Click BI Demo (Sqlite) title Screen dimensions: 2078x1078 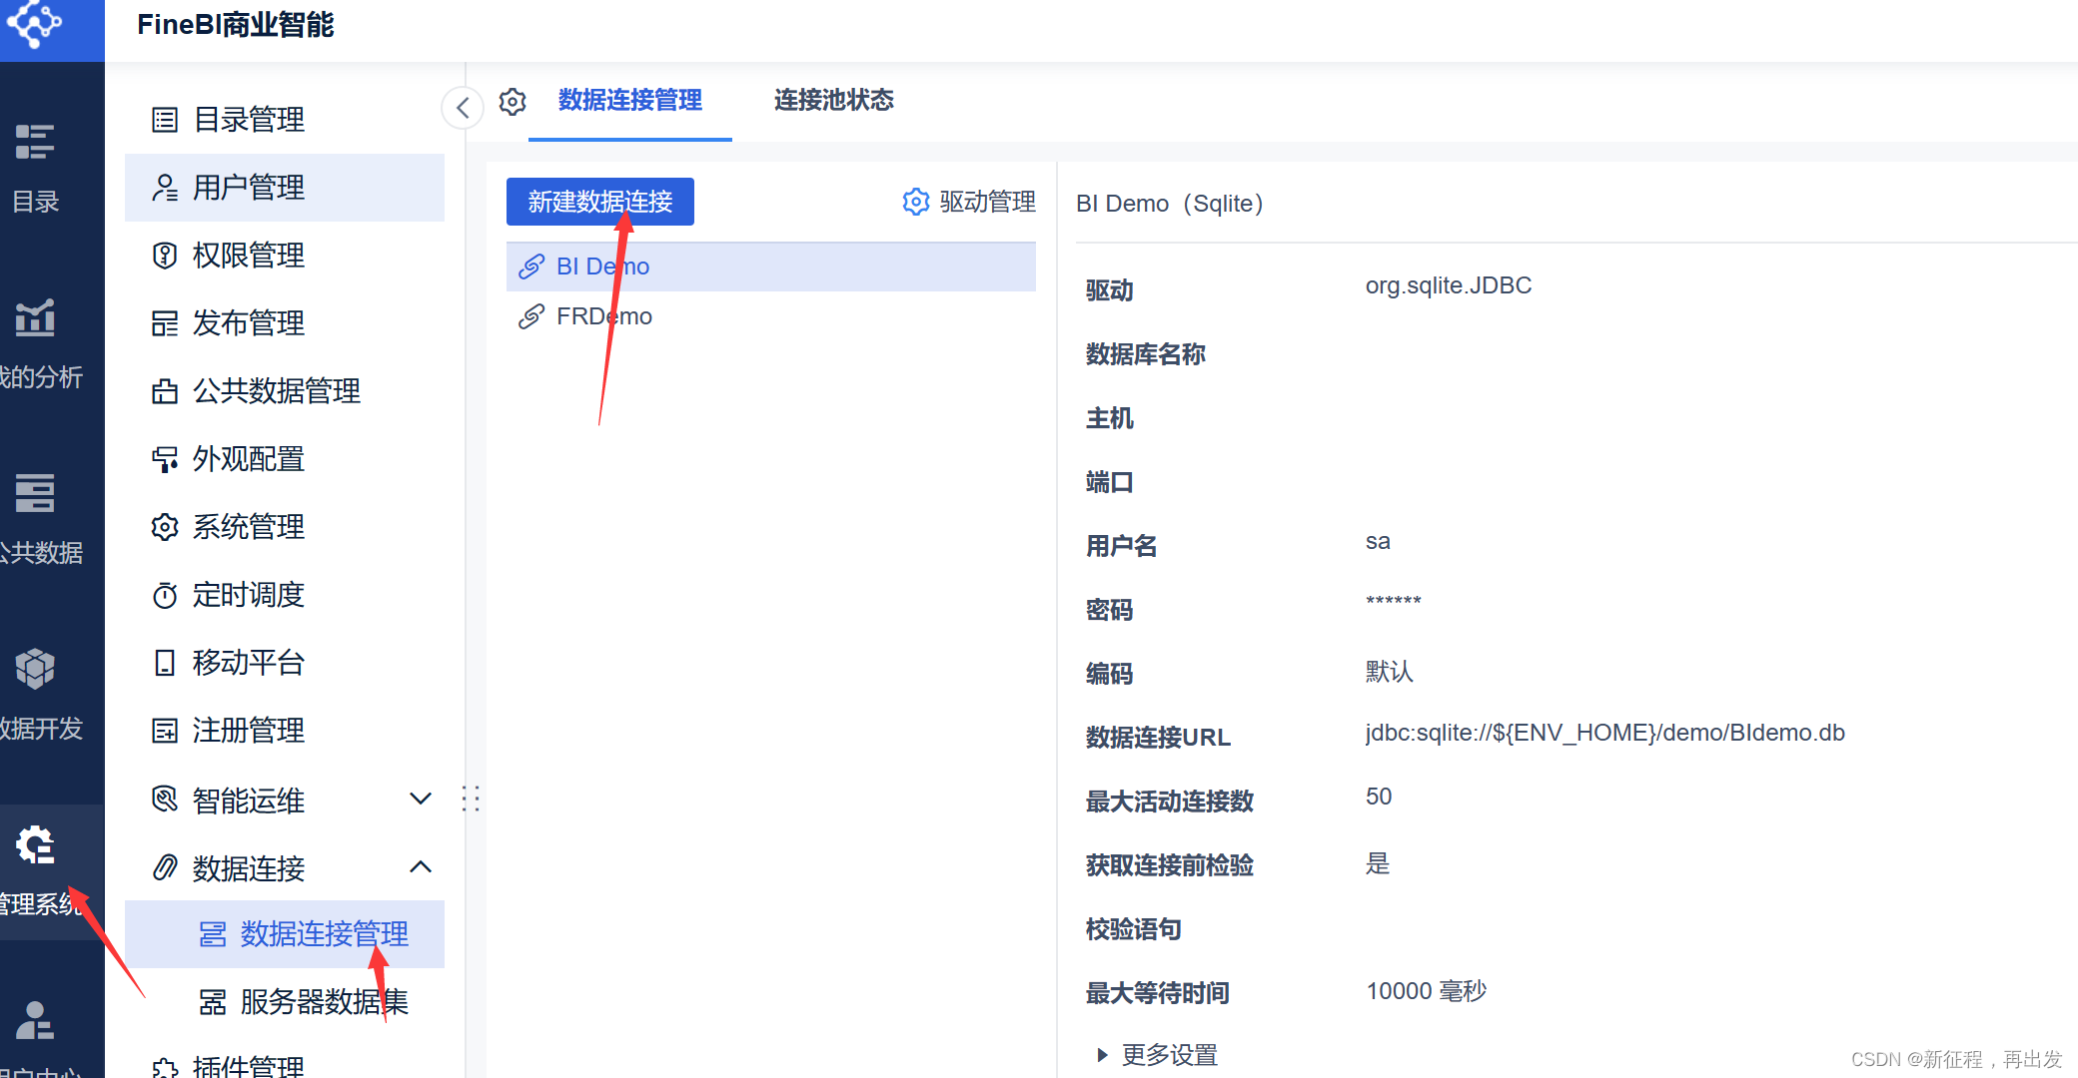pyautogui.click(x=1170, y=204)
